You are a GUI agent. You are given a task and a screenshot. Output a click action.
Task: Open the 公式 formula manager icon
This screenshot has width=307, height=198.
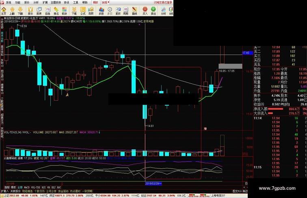tap(83, 11)
